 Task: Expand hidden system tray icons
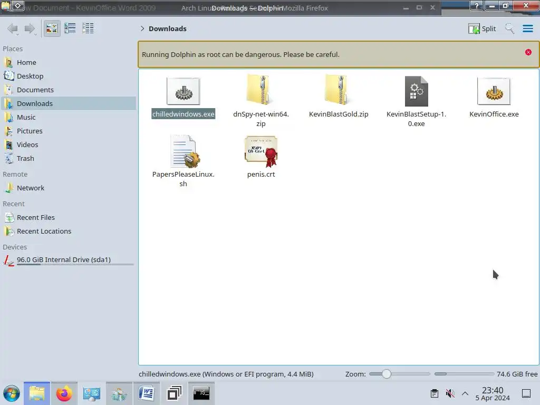point(465,393)
